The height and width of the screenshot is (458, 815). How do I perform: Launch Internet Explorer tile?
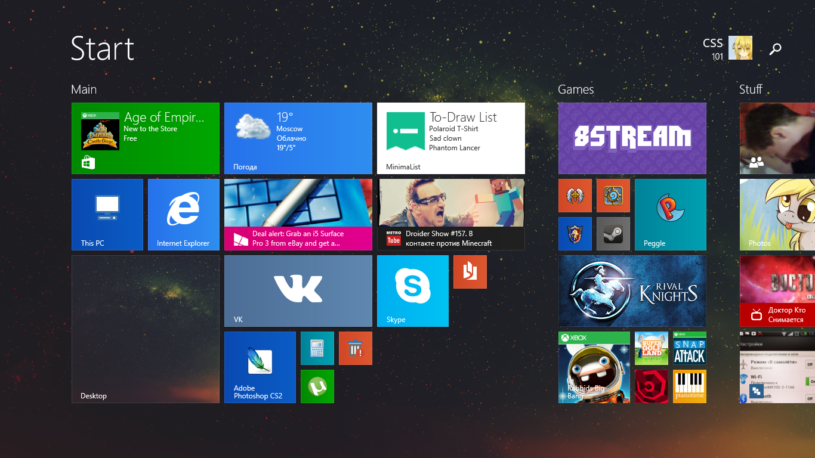pos(184,215)
